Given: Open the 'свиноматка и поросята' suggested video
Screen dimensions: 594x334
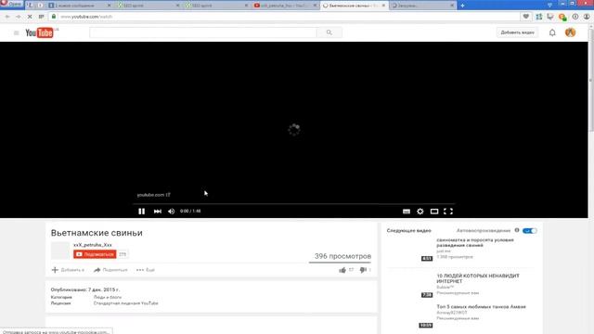Looking at the screenshot, I should [475, 242].
